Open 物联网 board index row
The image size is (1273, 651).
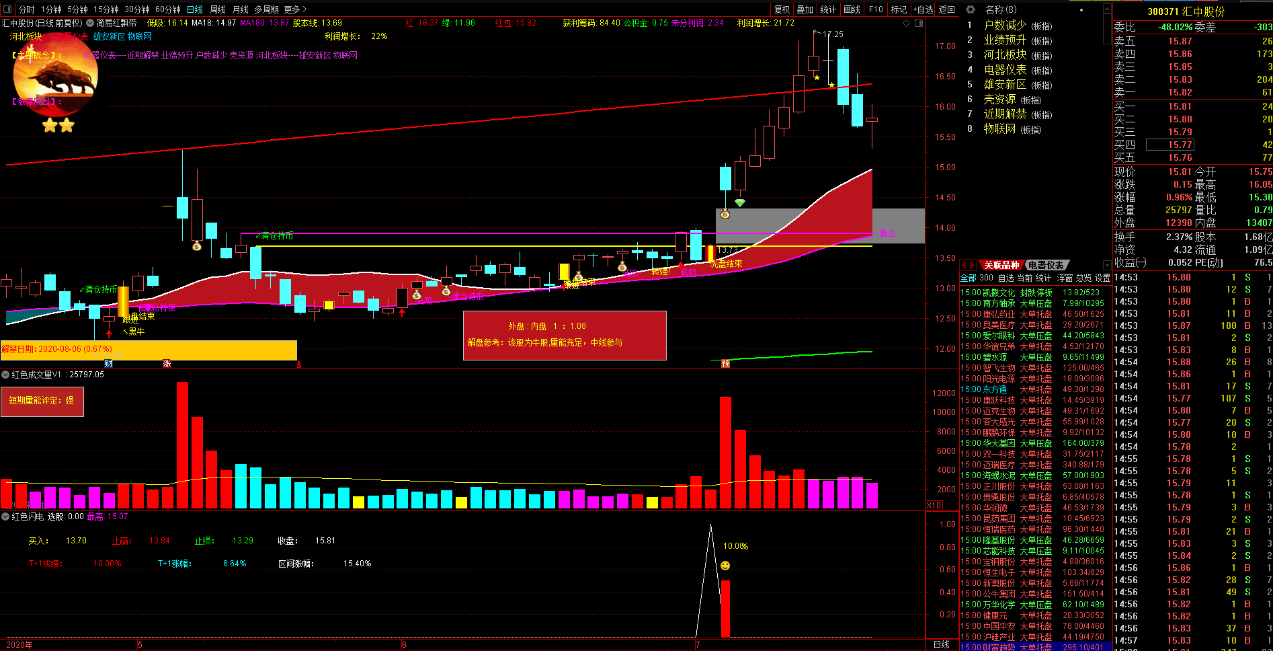tap(1031, 129)
